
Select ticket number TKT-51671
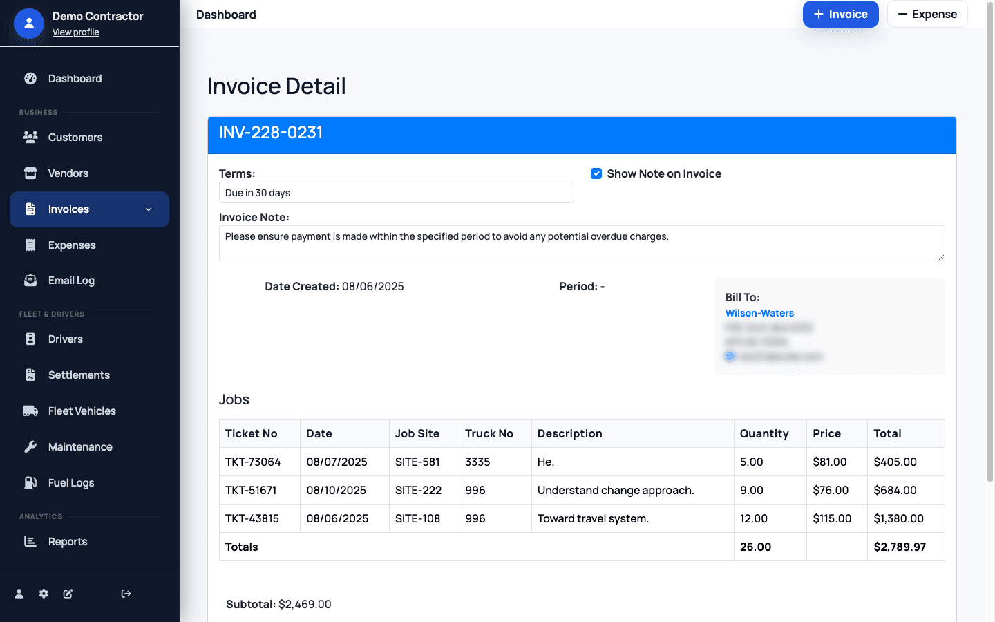[x=251, y=490]
